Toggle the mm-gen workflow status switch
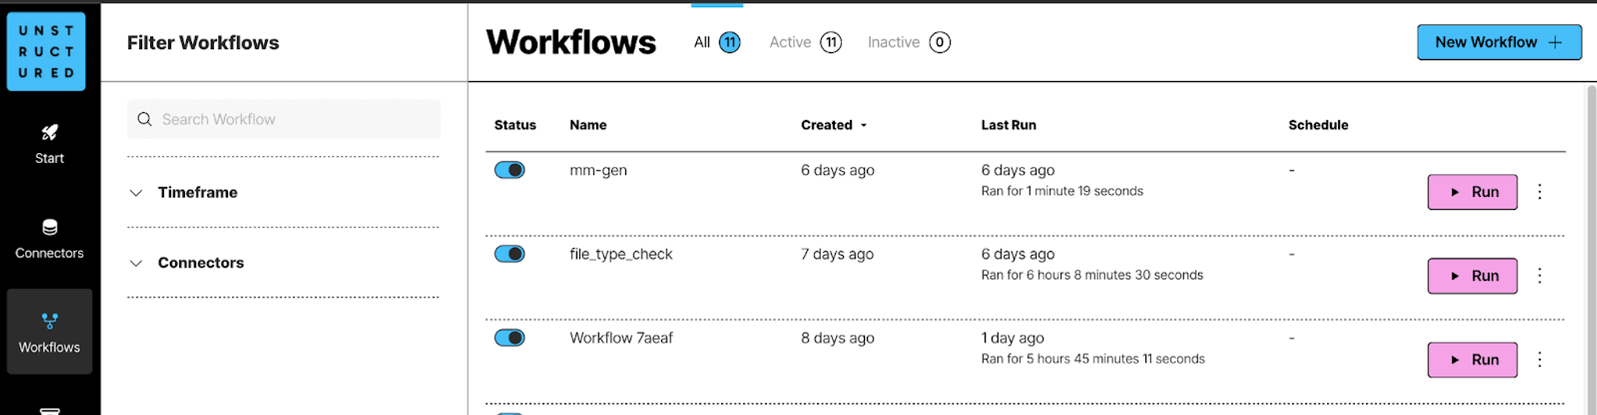Image resolution: width=1597 pixels, height=415 pixels. 510,170
